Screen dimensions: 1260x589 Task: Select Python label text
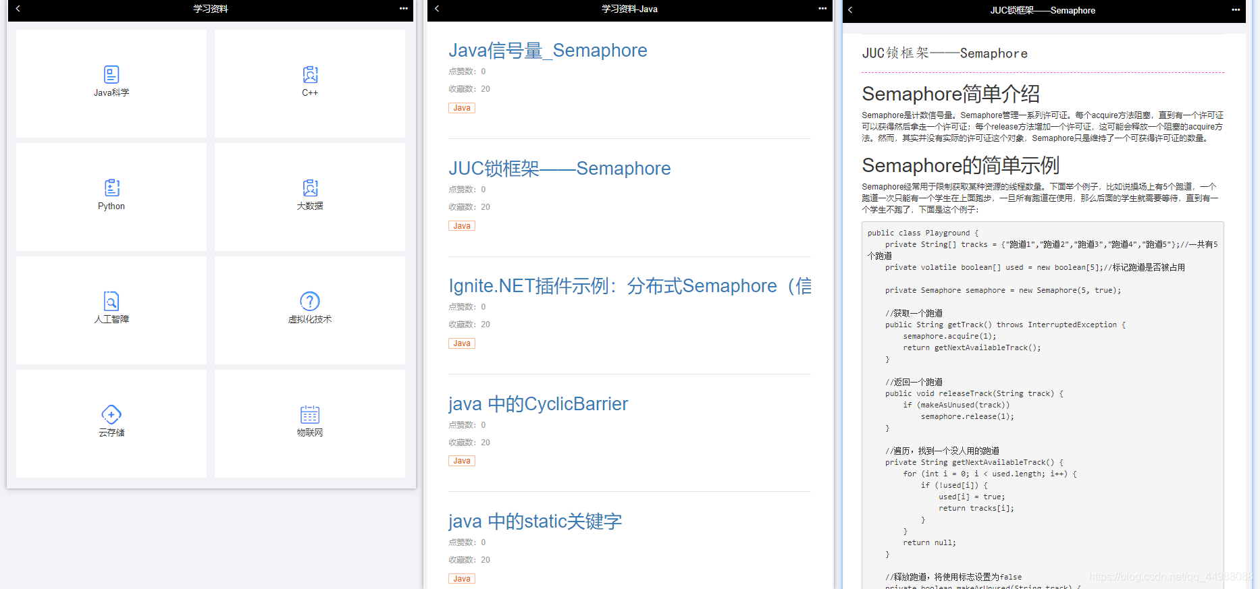point(111,206)
